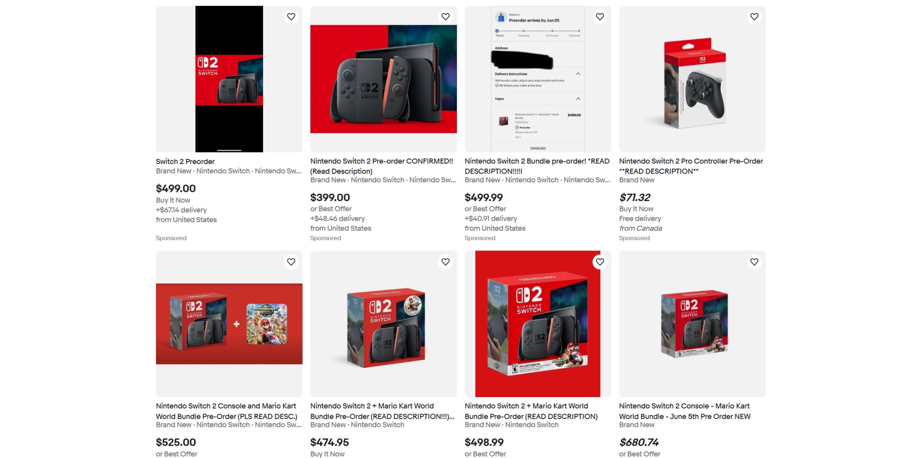Open Switch 2 Preorder listing title
The image size is (917, 458).
[185, 161]
